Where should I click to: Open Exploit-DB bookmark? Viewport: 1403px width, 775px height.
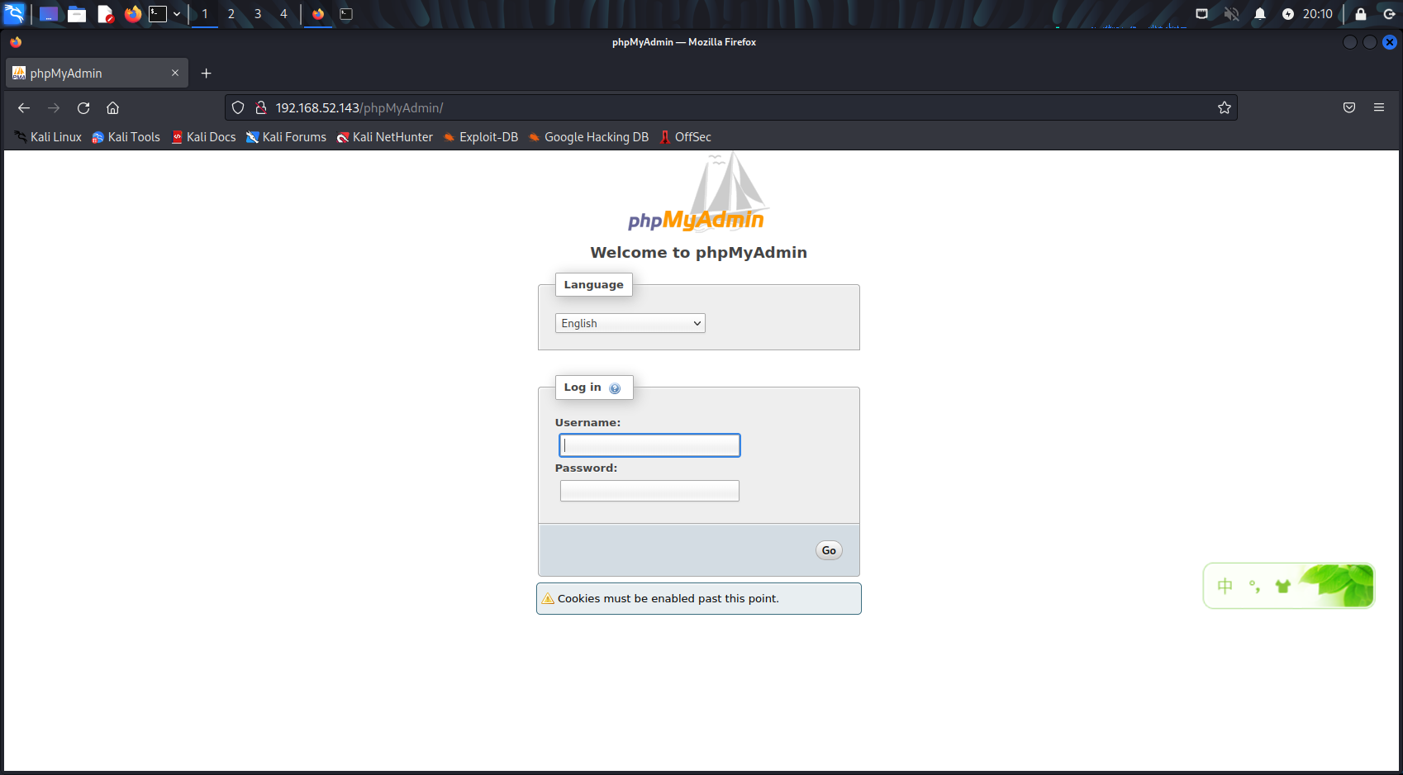tap(481, 137)
